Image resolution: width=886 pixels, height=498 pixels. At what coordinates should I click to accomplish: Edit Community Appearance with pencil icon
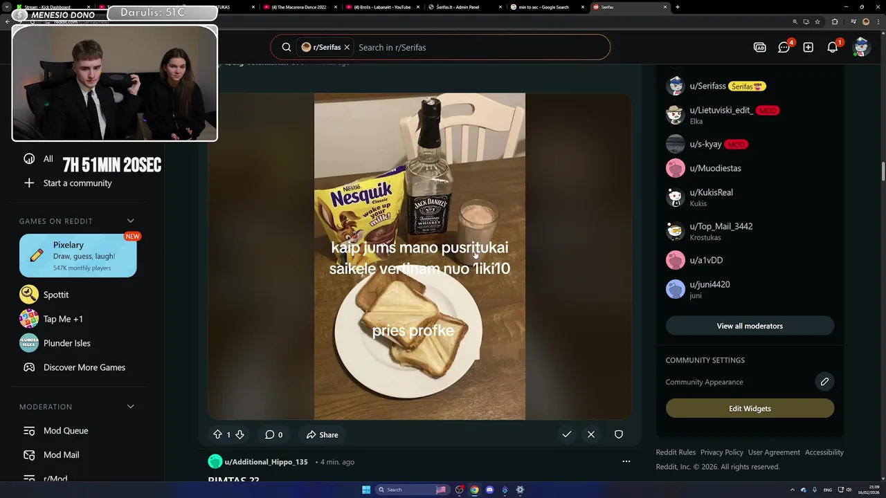(x=824, y=382)
